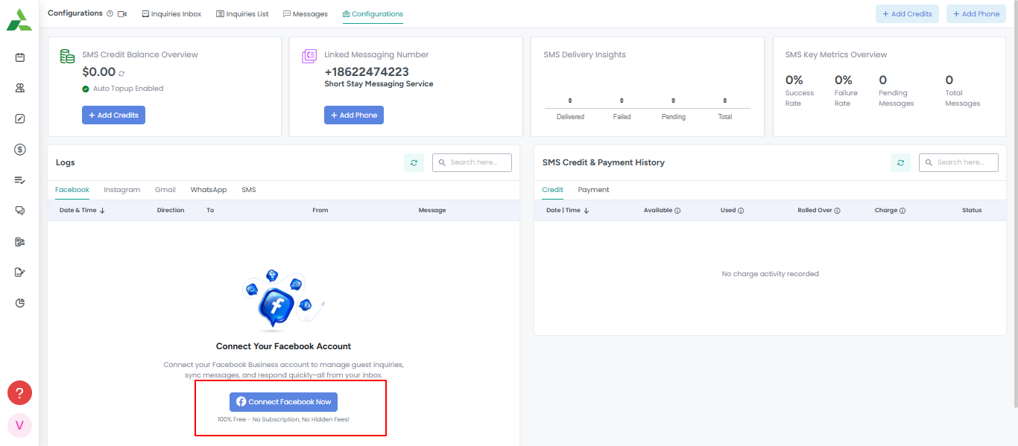Click the green coins SMS credit icon
This screenshot has width=1018, height=446.
coord(67,57)
